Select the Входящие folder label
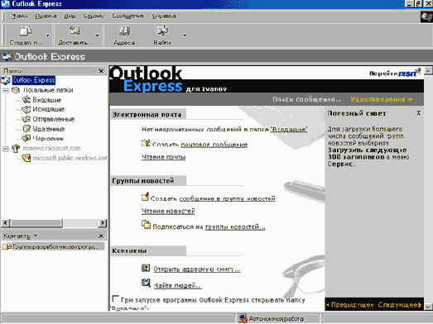The height and width of the screenshot is (324, 433). pos(47,100)
